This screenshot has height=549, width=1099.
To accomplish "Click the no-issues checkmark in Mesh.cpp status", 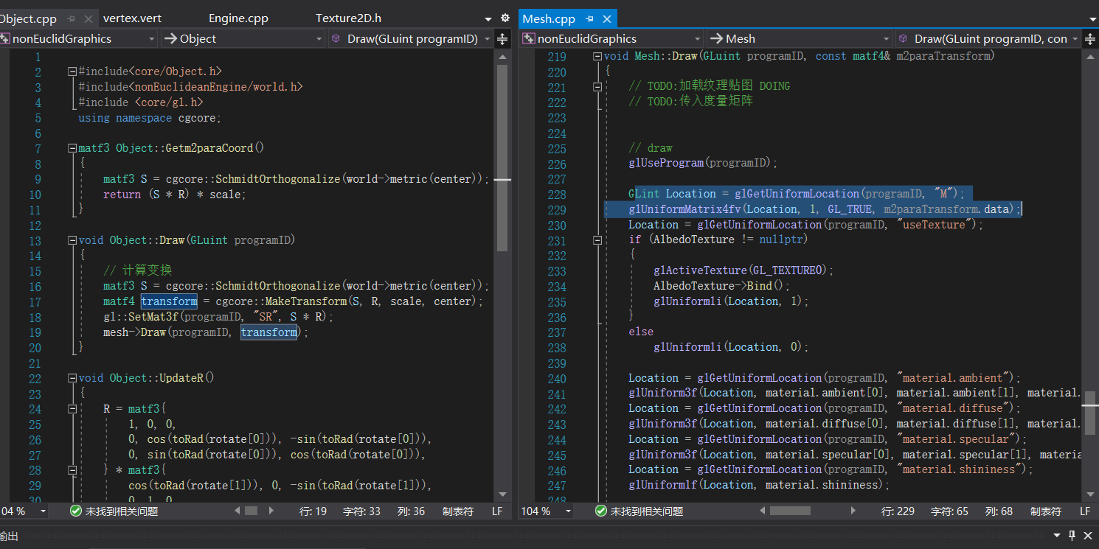I will tap(600, 511).
